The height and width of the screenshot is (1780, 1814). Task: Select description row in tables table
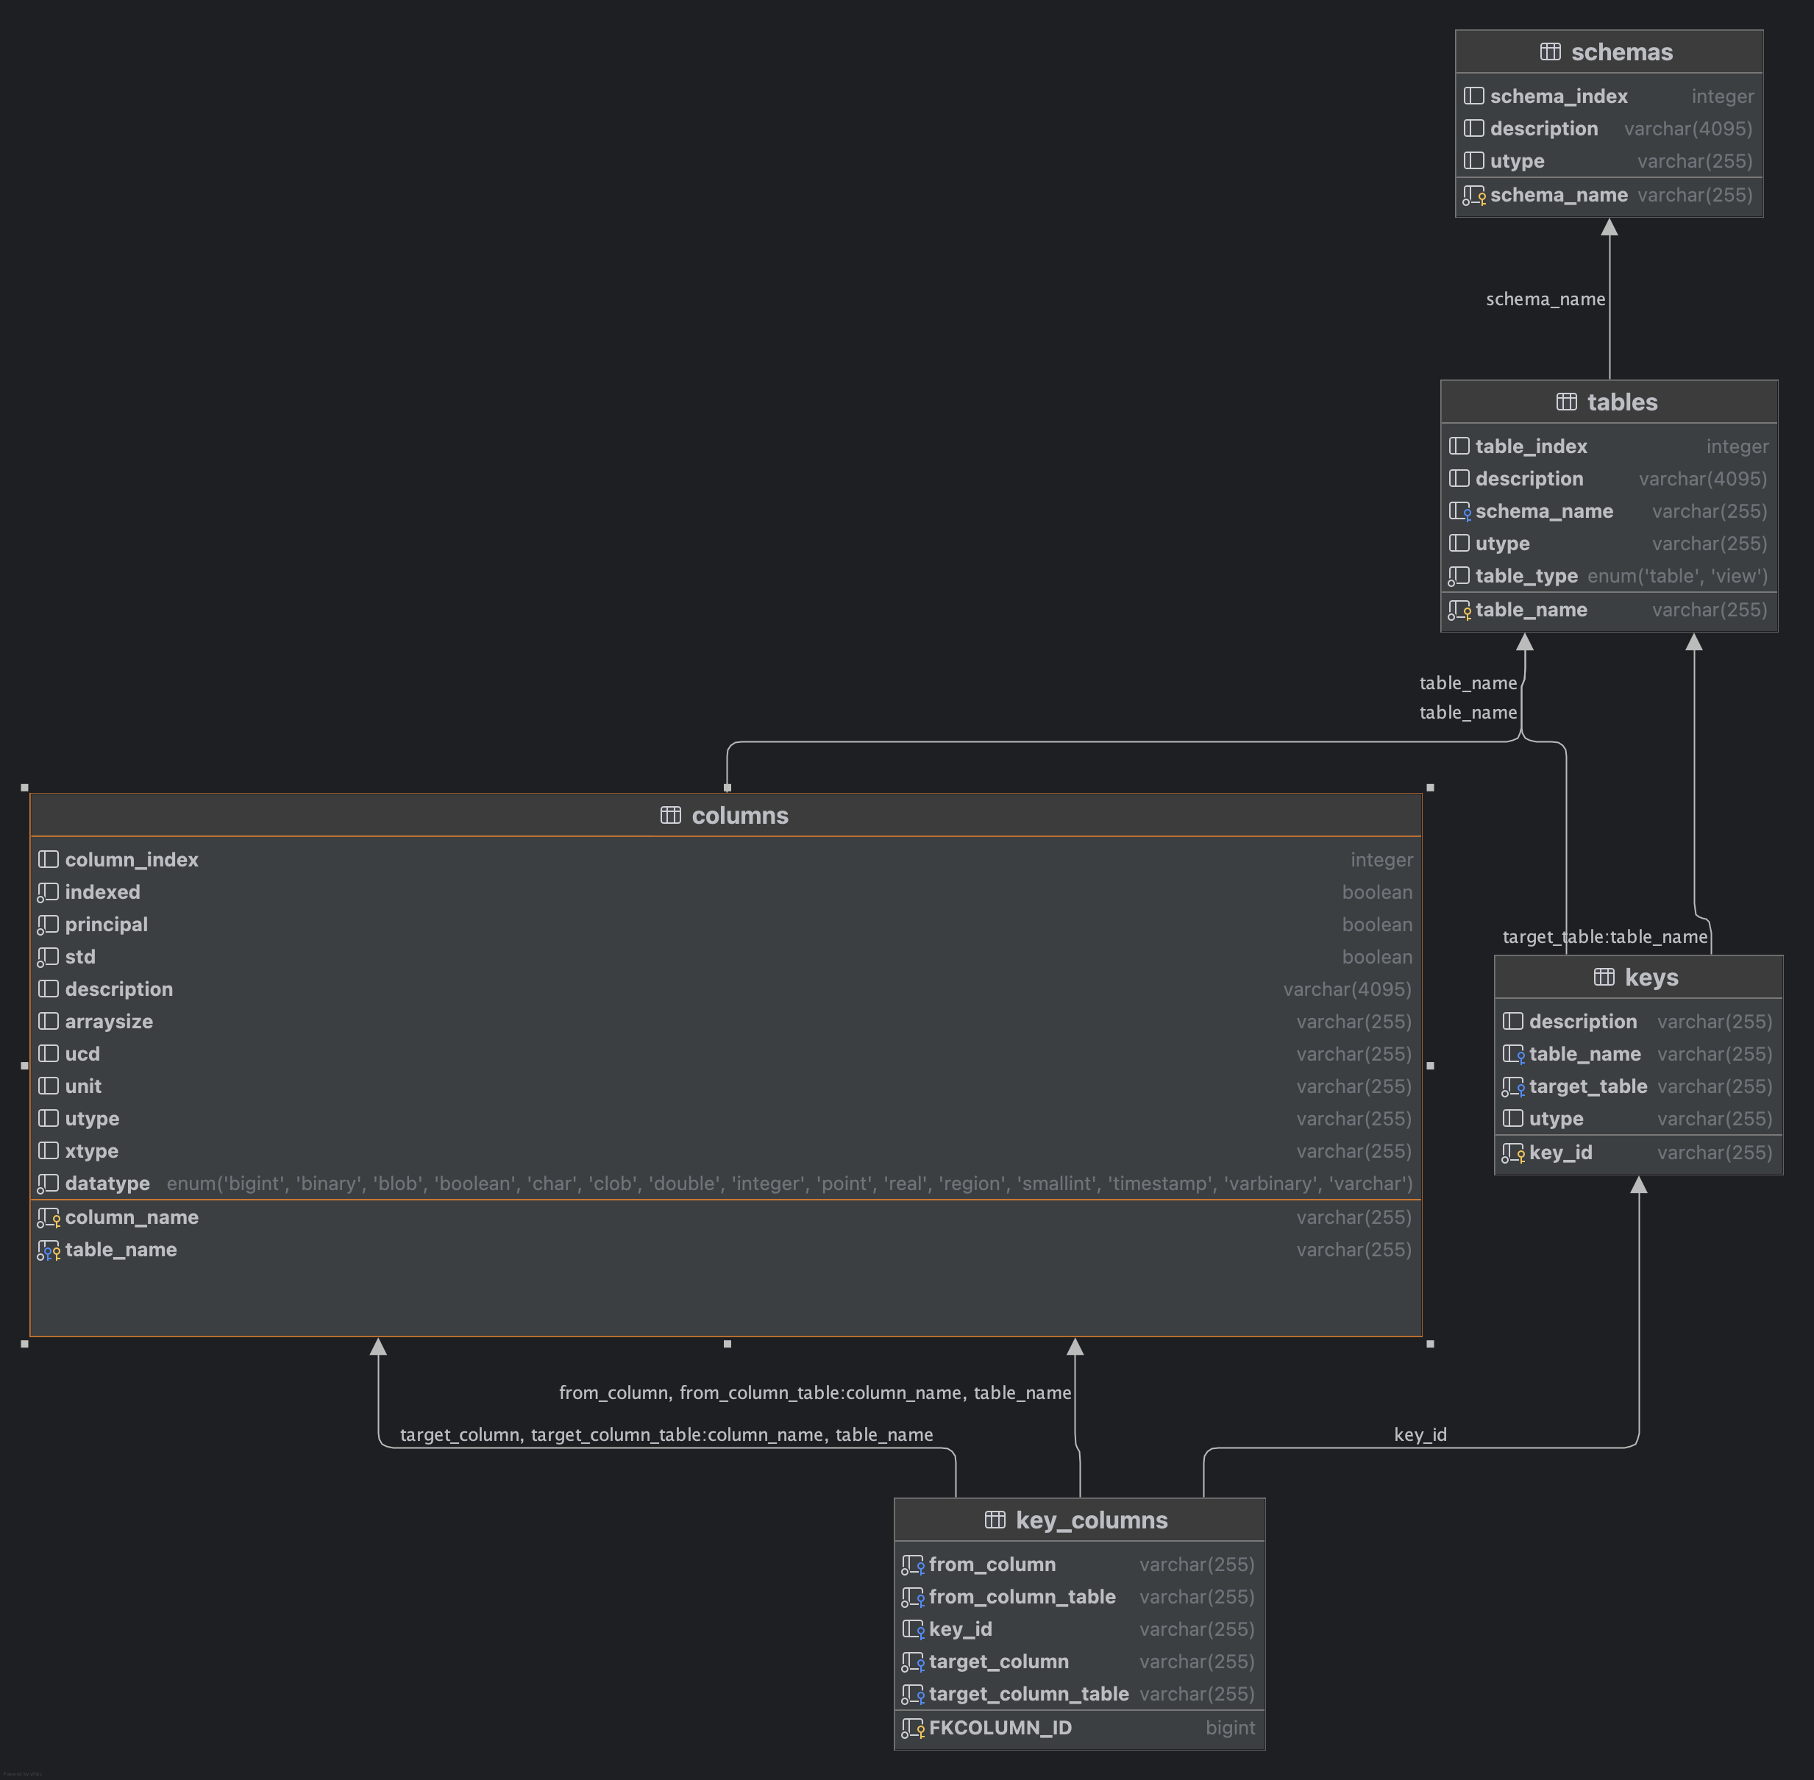[x=1610, y=479]
